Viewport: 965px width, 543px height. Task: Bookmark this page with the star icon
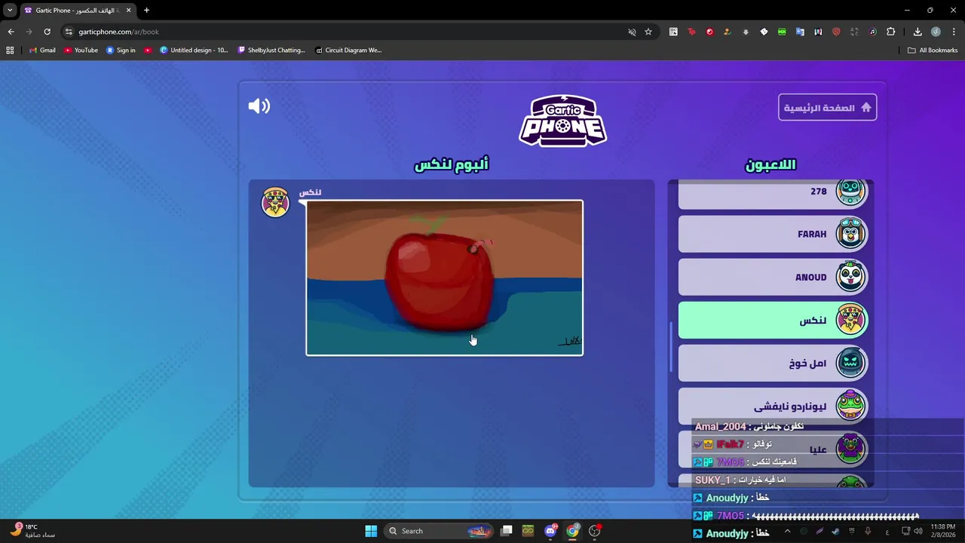tap(648, 32)
